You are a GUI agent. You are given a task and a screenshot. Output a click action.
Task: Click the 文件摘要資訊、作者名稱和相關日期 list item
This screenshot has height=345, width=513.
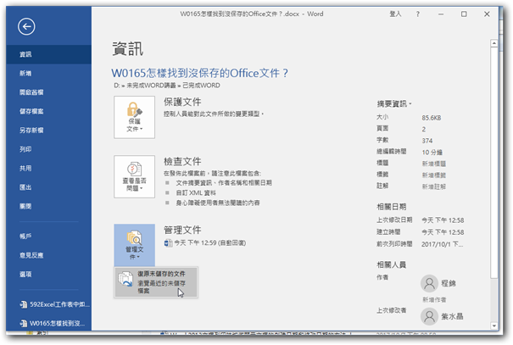point(224,183)
